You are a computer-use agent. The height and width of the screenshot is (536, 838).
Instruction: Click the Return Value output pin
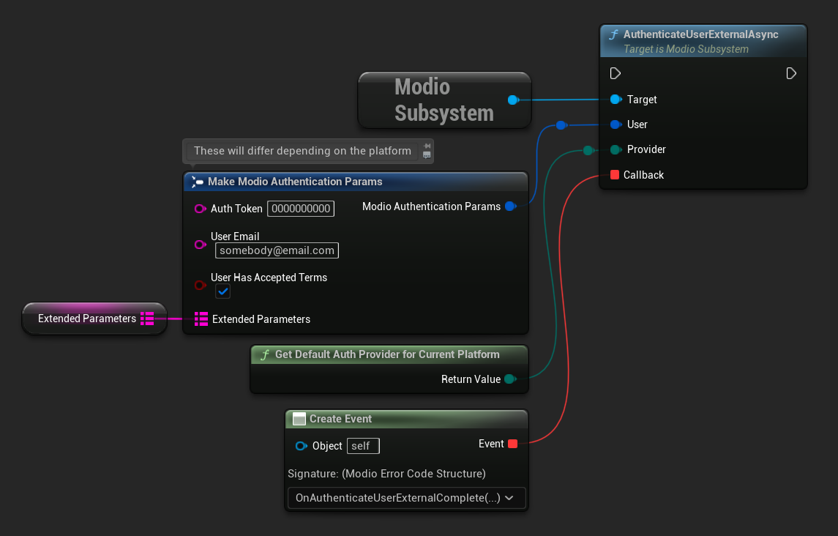point(510,379)
